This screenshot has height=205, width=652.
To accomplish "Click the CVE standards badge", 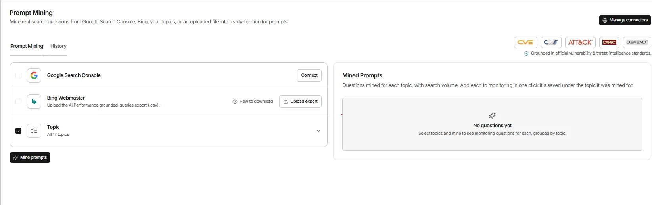I will pos(525,42).
